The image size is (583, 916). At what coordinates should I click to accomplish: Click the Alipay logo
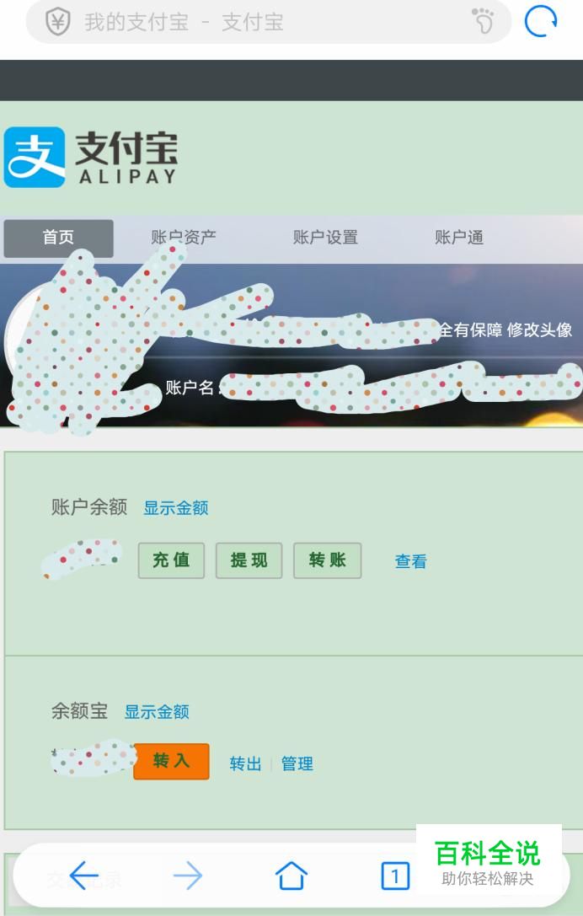pos(91,157)
